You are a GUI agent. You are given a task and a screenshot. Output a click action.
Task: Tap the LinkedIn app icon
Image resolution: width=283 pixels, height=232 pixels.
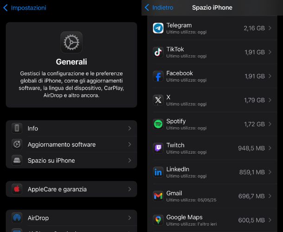[x=158, y=172]
